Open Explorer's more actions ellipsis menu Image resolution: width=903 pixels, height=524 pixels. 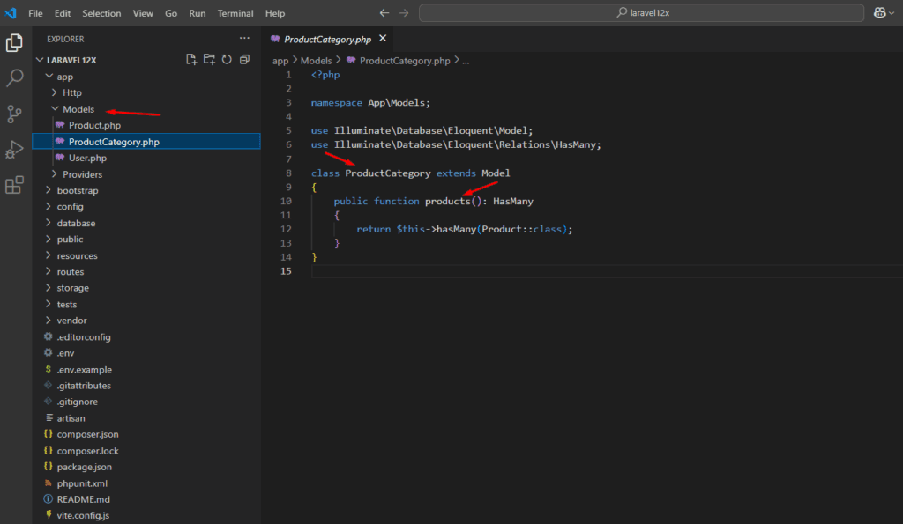244,39
